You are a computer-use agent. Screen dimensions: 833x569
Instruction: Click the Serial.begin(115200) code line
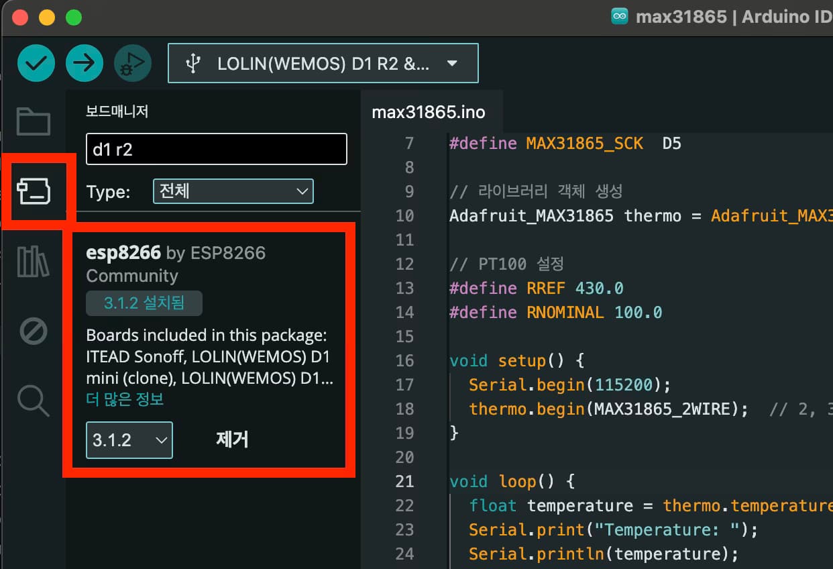tap(569, 384)
